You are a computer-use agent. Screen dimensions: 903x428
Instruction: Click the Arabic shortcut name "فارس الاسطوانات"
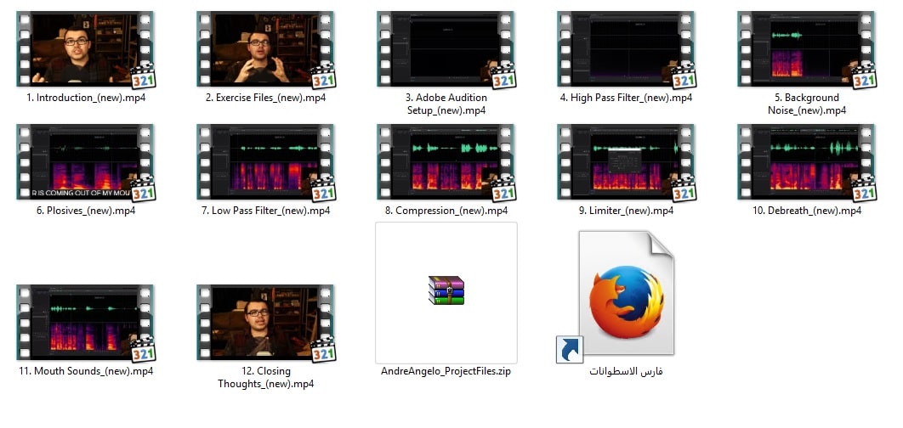tap(626, 371)
